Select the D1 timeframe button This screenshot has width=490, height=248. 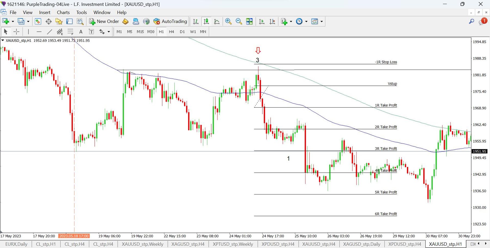[182, 32]
